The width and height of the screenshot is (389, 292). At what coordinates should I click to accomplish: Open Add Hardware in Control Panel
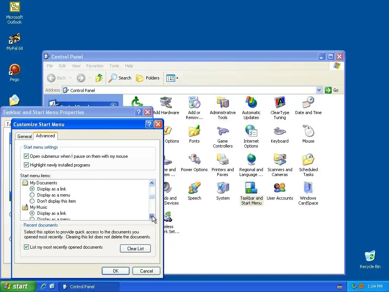pos(166,106)
